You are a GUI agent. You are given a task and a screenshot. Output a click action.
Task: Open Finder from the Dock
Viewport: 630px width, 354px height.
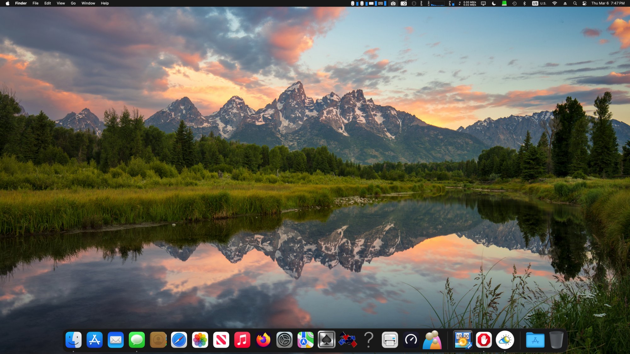click(73, 340)
